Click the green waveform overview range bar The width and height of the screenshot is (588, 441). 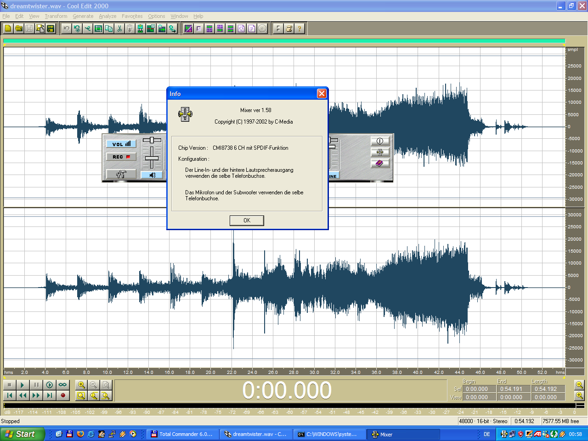coord(284,41)
